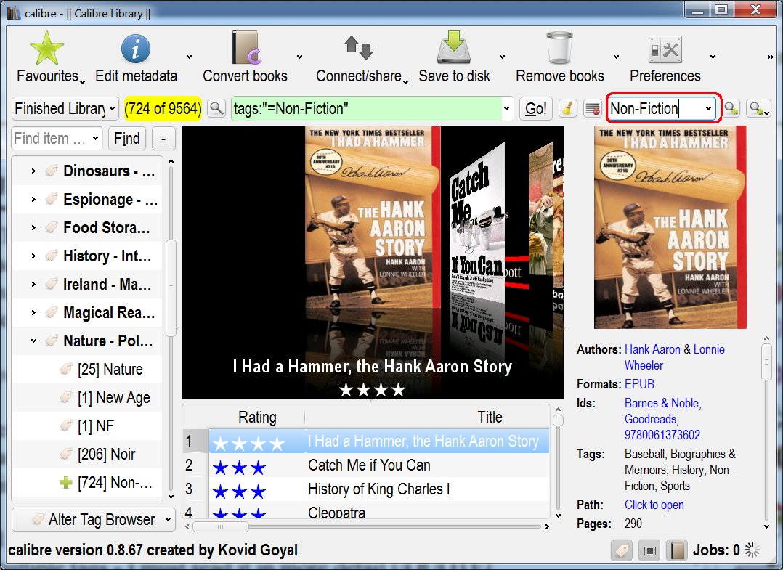
Task: Expand hidden toolbar items with chevron
Action: tap(770, 57)
